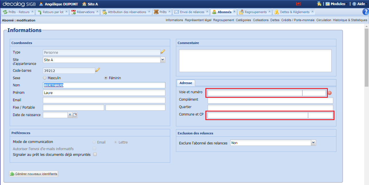
Task: Open the Dettes & Règlements tab
Action: tap(294, 12)
